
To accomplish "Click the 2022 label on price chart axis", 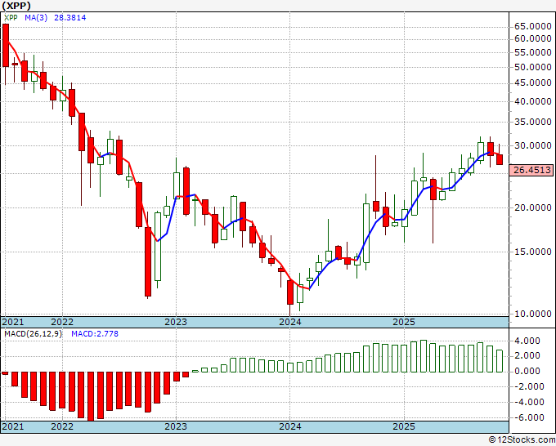I will [62, 322].
